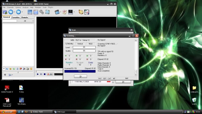The width and height of the screenshot is (202, 114).
Task: Click the channel search input field
Action: tap(10, 21)
